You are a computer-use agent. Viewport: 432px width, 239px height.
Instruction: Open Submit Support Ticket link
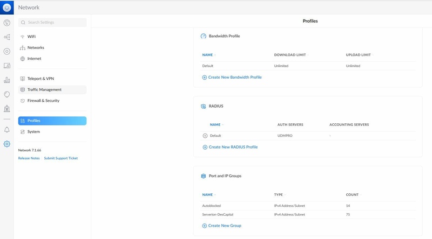[61, 158]
